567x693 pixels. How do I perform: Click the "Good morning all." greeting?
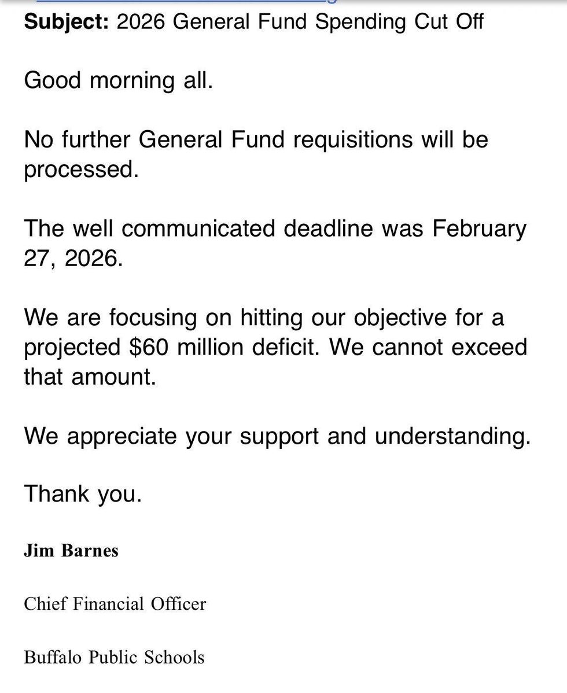pyautogui.click(x=119, y=80)
